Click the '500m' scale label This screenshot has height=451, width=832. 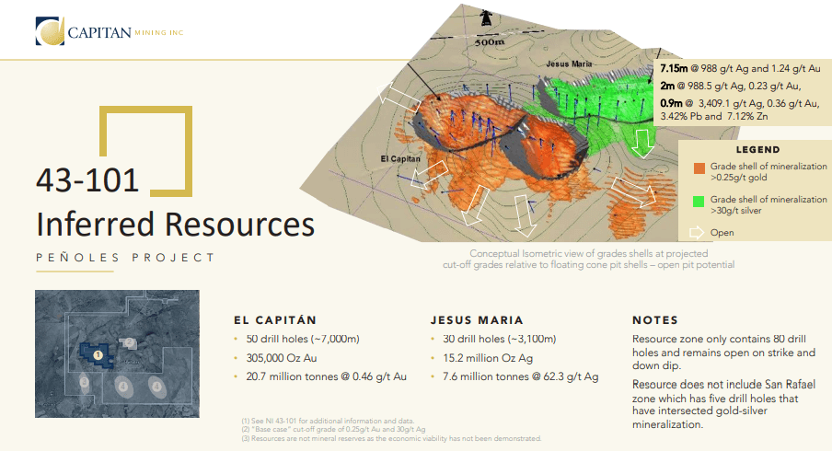point(490,42)
